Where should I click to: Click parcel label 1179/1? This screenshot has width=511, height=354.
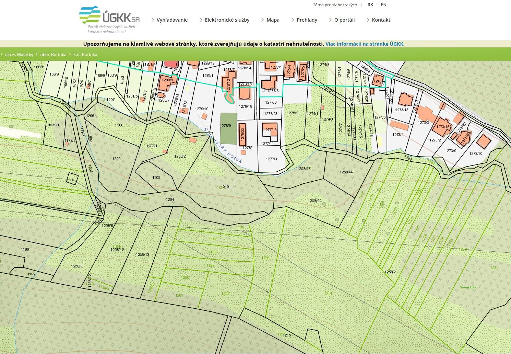pos(54,125)
